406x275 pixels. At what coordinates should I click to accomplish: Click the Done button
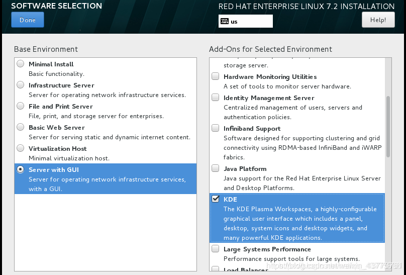tap(28, 20)
